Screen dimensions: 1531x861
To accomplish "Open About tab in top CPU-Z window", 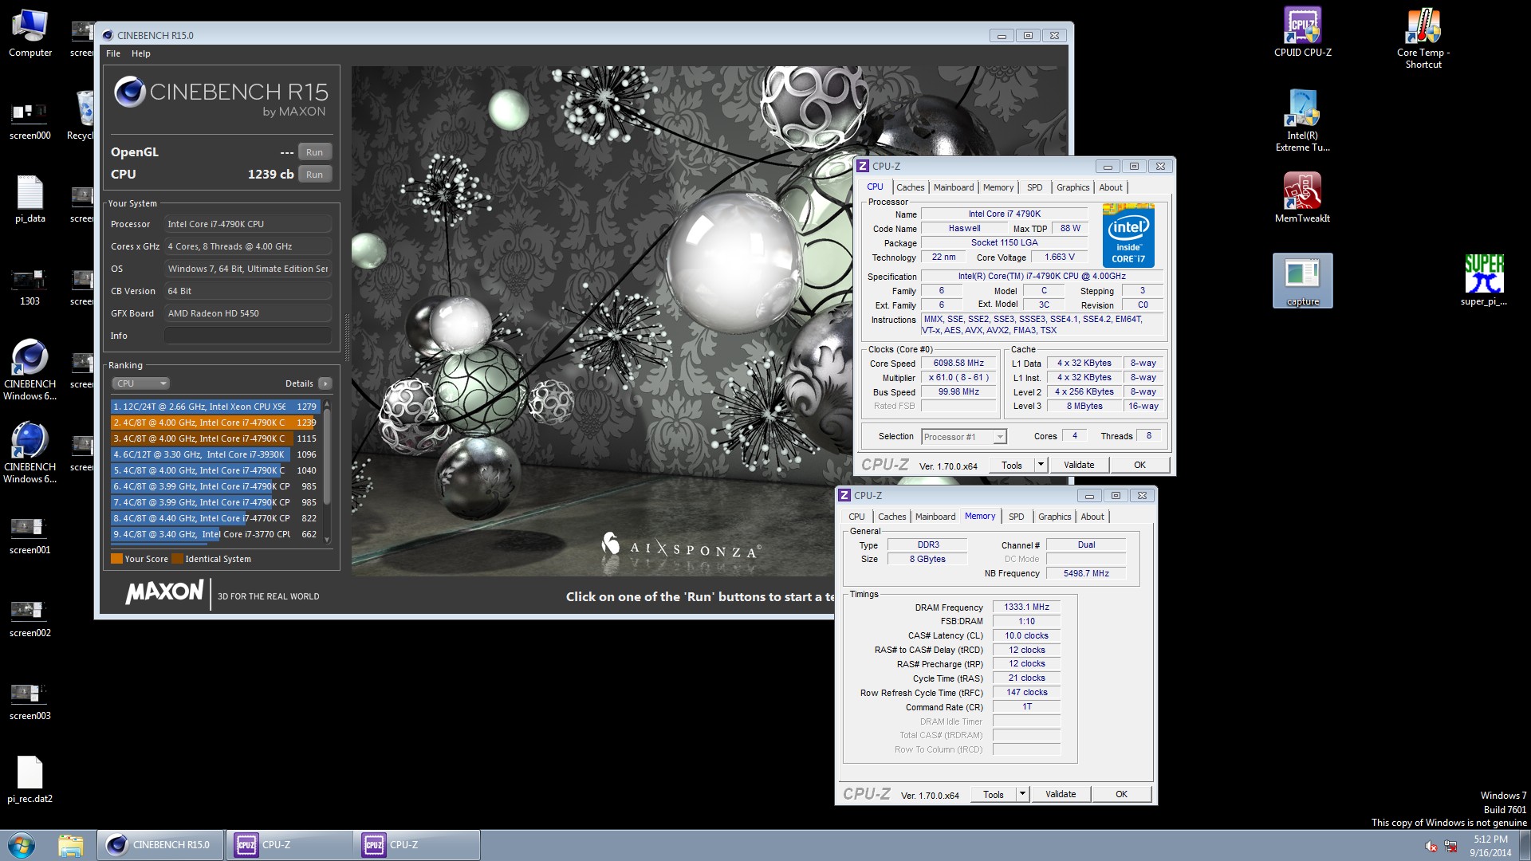I will pyautogui.click(x=1111, y=187).
